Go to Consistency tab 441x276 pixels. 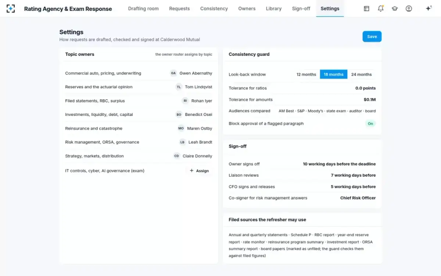point(214,8)
